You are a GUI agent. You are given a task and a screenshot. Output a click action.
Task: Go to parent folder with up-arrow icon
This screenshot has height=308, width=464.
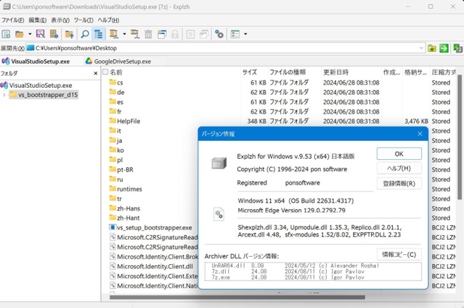(x=70, y=34)
